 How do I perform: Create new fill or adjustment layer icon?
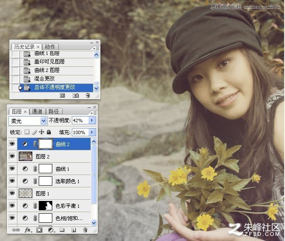51,230
